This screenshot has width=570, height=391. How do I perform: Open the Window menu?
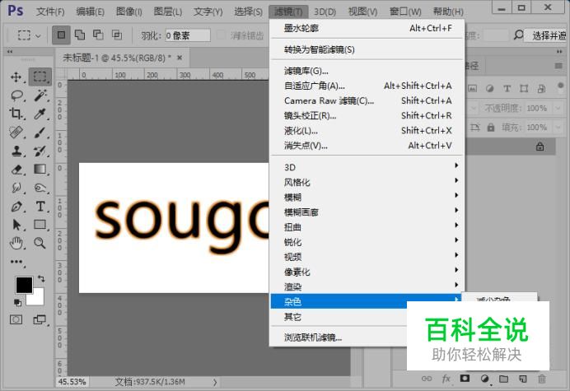[x=405, y=12]
